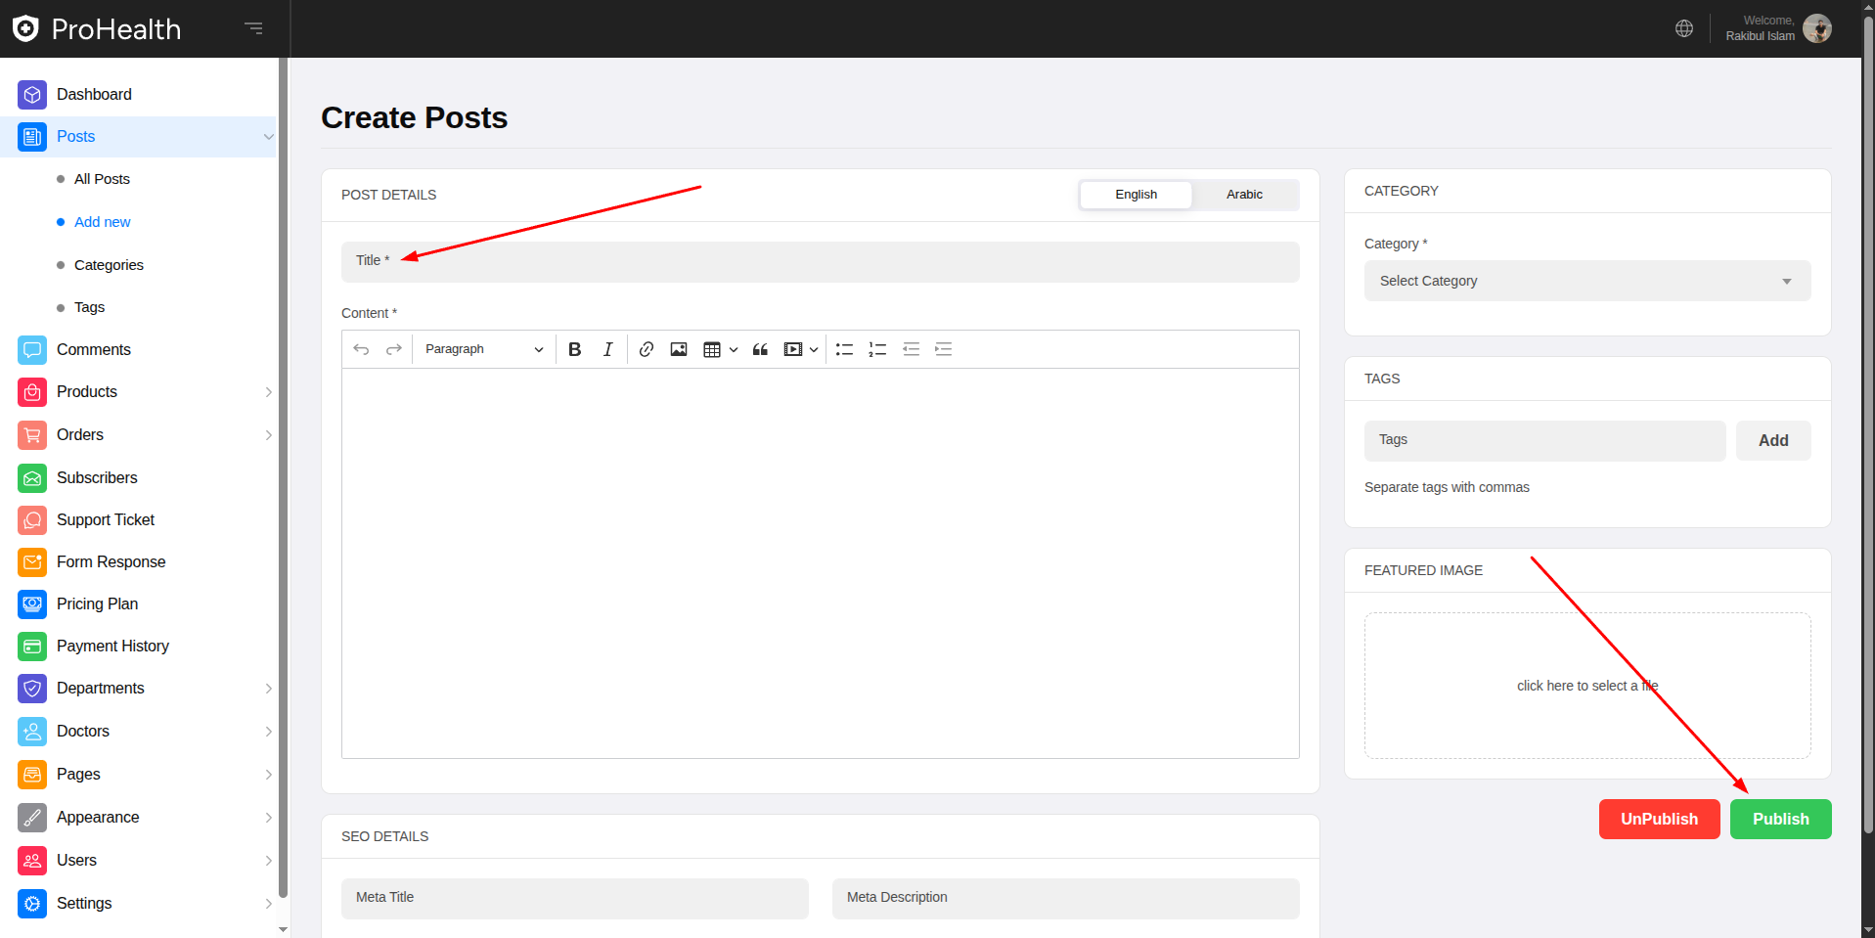Click the Payment History card icon
Screen dimensions: 1875x938
[x=32, y=647]
